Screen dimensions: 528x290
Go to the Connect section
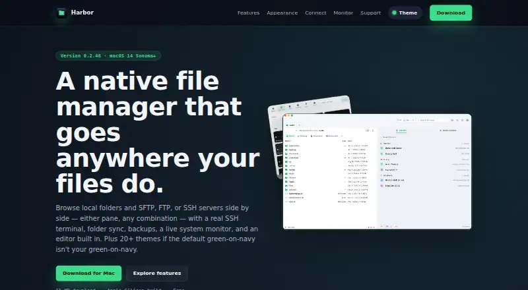click(x=315, y=13)
